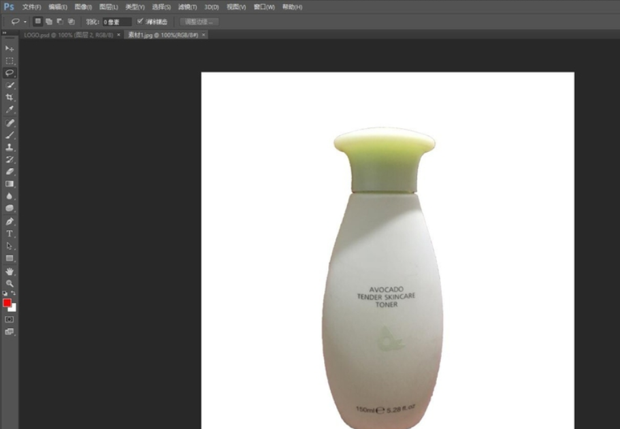Screen dimensions: 620x429
Task: Close the 素材1.jpg tab
Action: pos(203,35)
